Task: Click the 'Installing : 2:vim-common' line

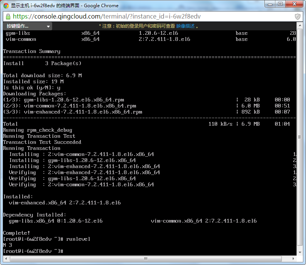Action: (82, 154)
